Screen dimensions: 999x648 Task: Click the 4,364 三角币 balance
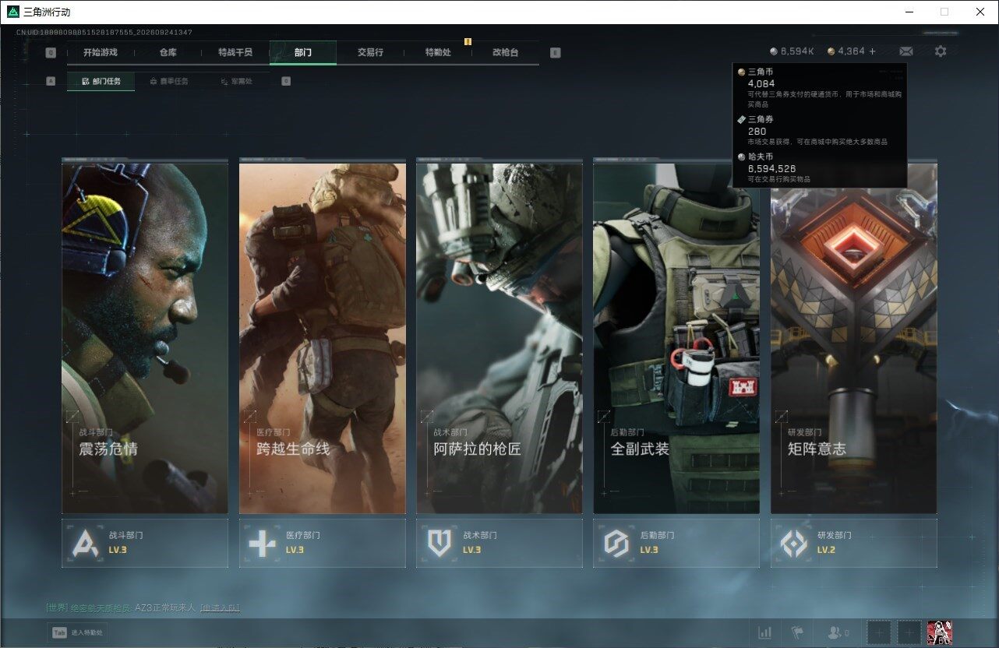point(846,51)
